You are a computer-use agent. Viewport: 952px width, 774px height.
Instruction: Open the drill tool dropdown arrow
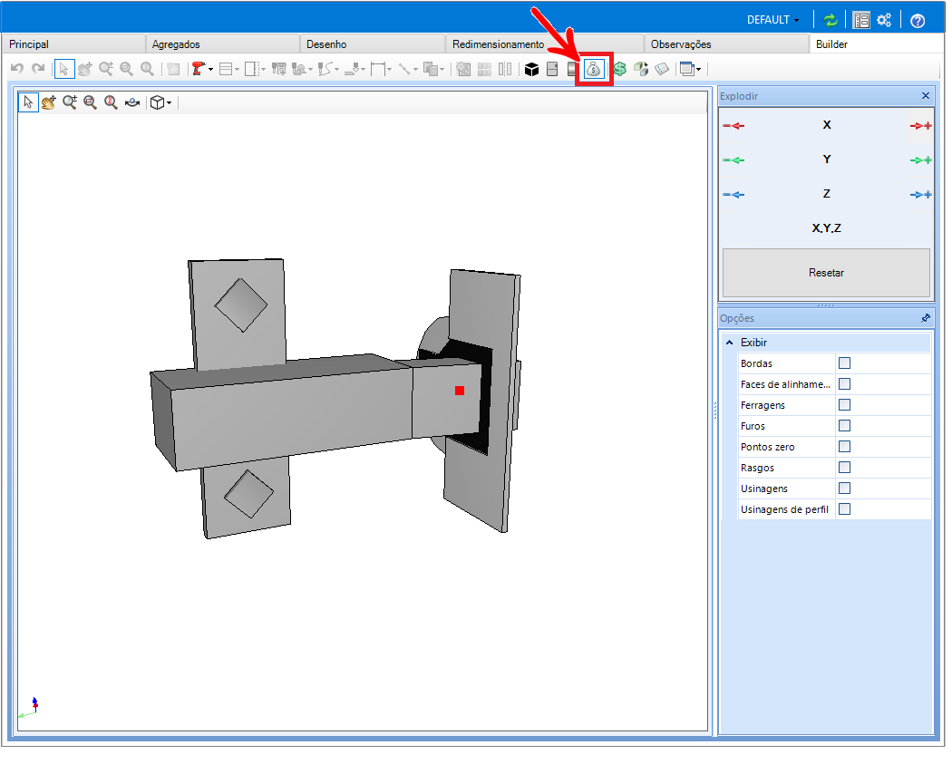[x=210, y=69]
